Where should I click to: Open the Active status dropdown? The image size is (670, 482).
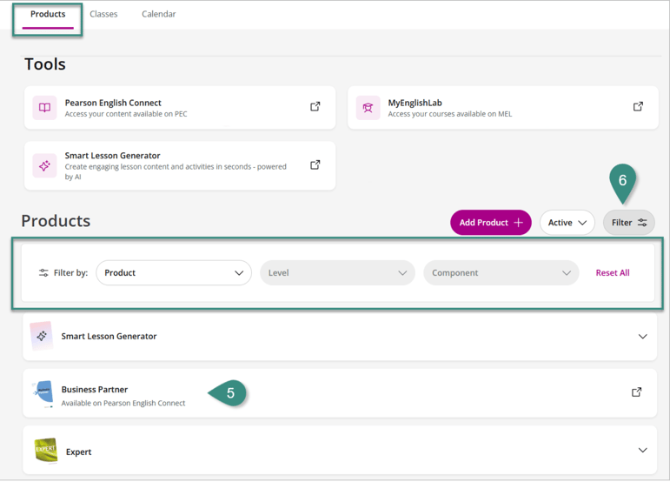tap(567, 223)
